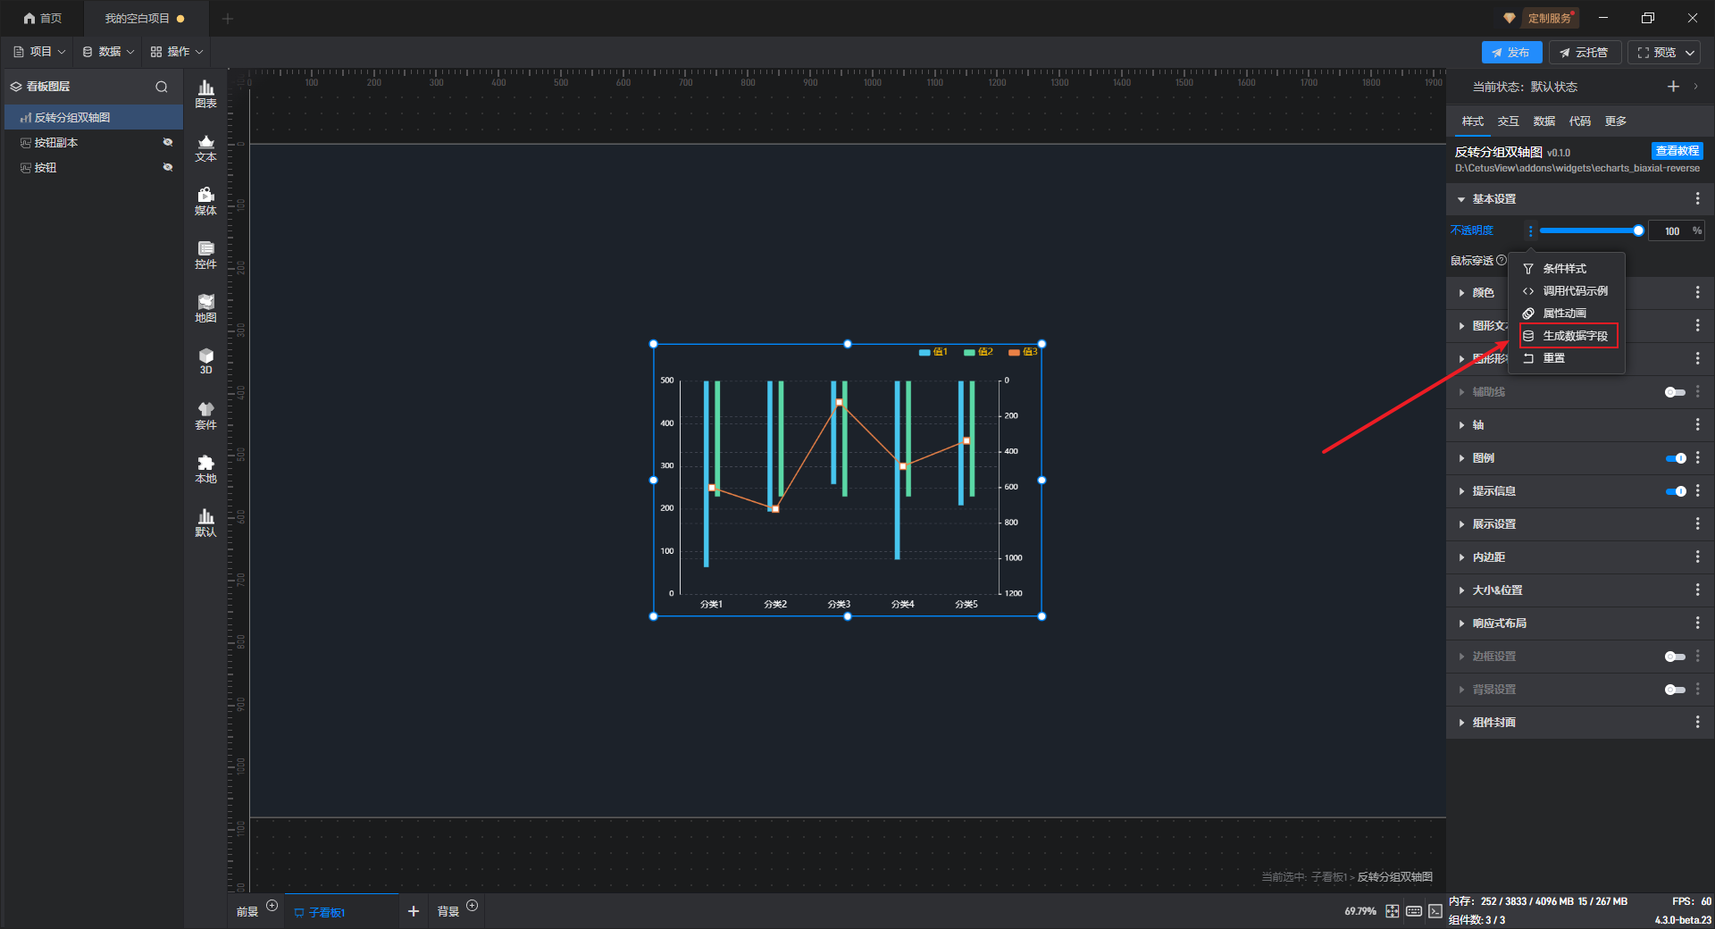Image resolution: width=1715 pixels, height=929 pixels.
Task: Disable the 图例 legend toggle
Action: (1675, 458)
